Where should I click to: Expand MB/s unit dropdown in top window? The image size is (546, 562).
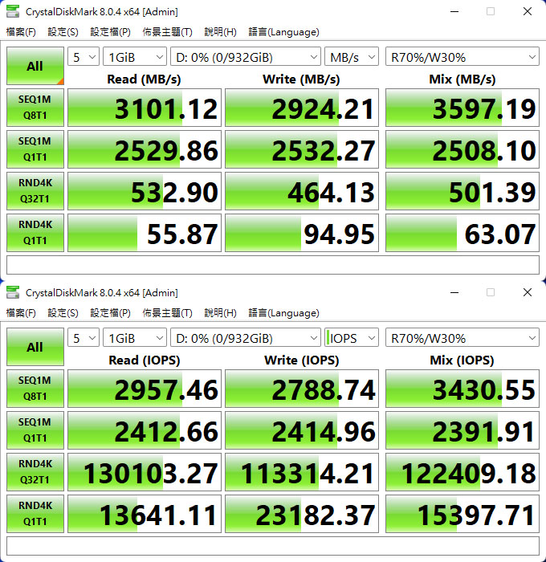[x=352, y=57]
